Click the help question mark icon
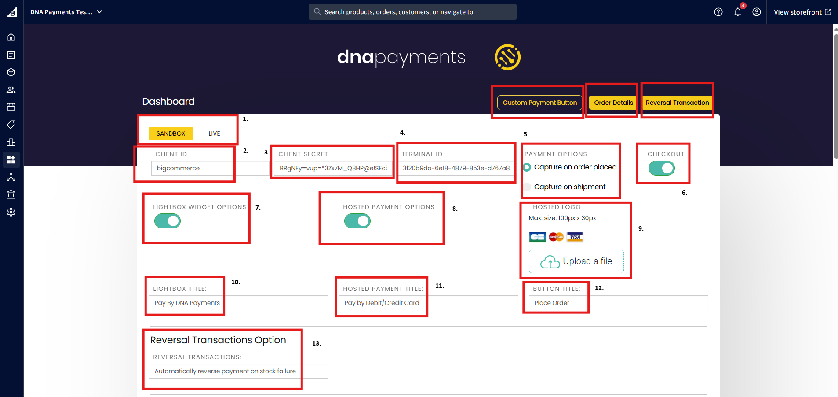 click(718, 12)
